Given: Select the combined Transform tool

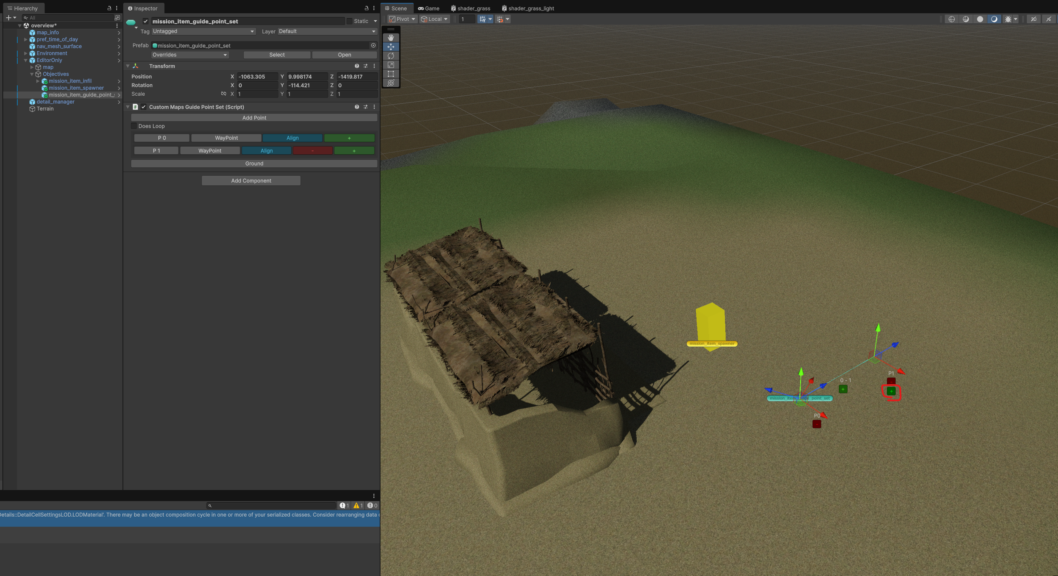Looking at the screenshot, I should [391, 83].
